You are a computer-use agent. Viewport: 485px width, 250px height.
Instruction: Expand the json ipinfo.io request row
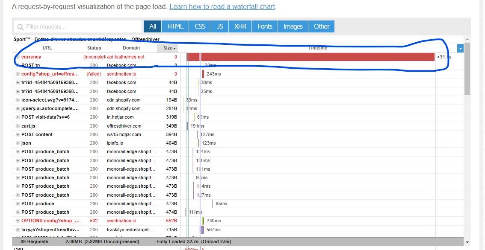(18, 143)
